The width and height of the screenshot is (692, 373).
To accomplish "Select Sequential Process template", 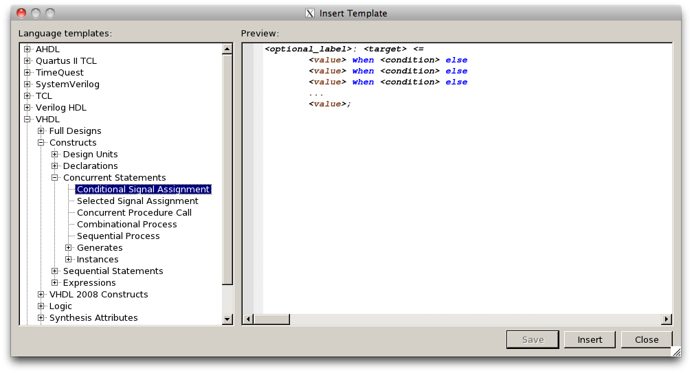I will [118, 236].
